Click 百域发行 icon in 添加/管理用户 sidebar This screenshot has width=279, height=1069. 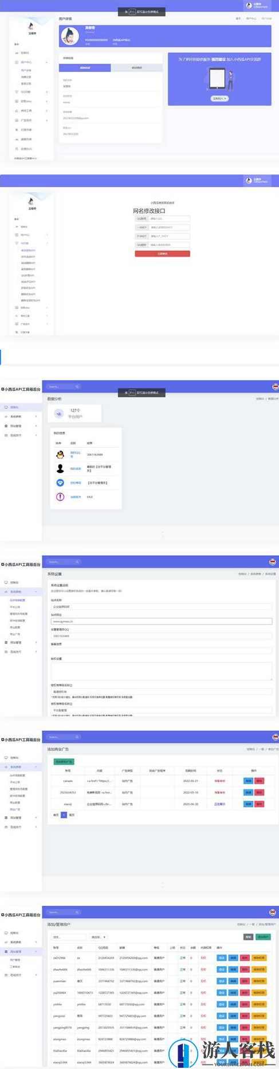pos(6,975)
